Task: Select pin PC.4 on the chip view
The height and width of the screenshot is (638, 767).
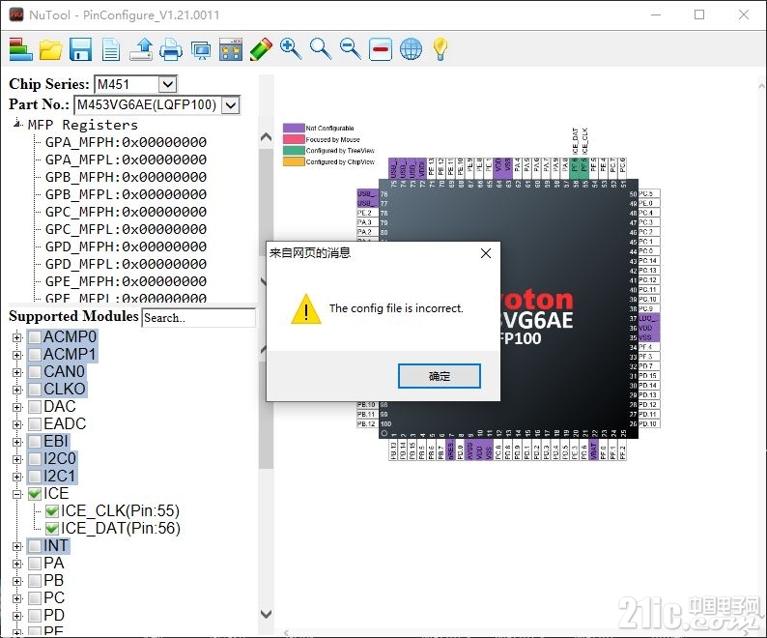Action: click(648, 213)
